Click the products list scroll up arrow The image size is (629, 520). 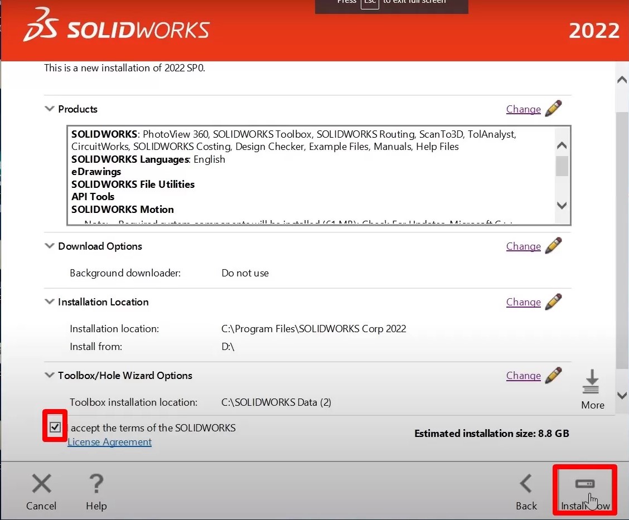pyautogui.click(x=562, y=145)
